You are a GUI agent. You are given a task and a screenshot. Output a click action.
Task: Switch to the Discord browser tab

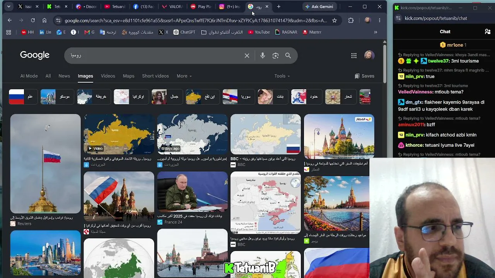[x=86, y=7]
